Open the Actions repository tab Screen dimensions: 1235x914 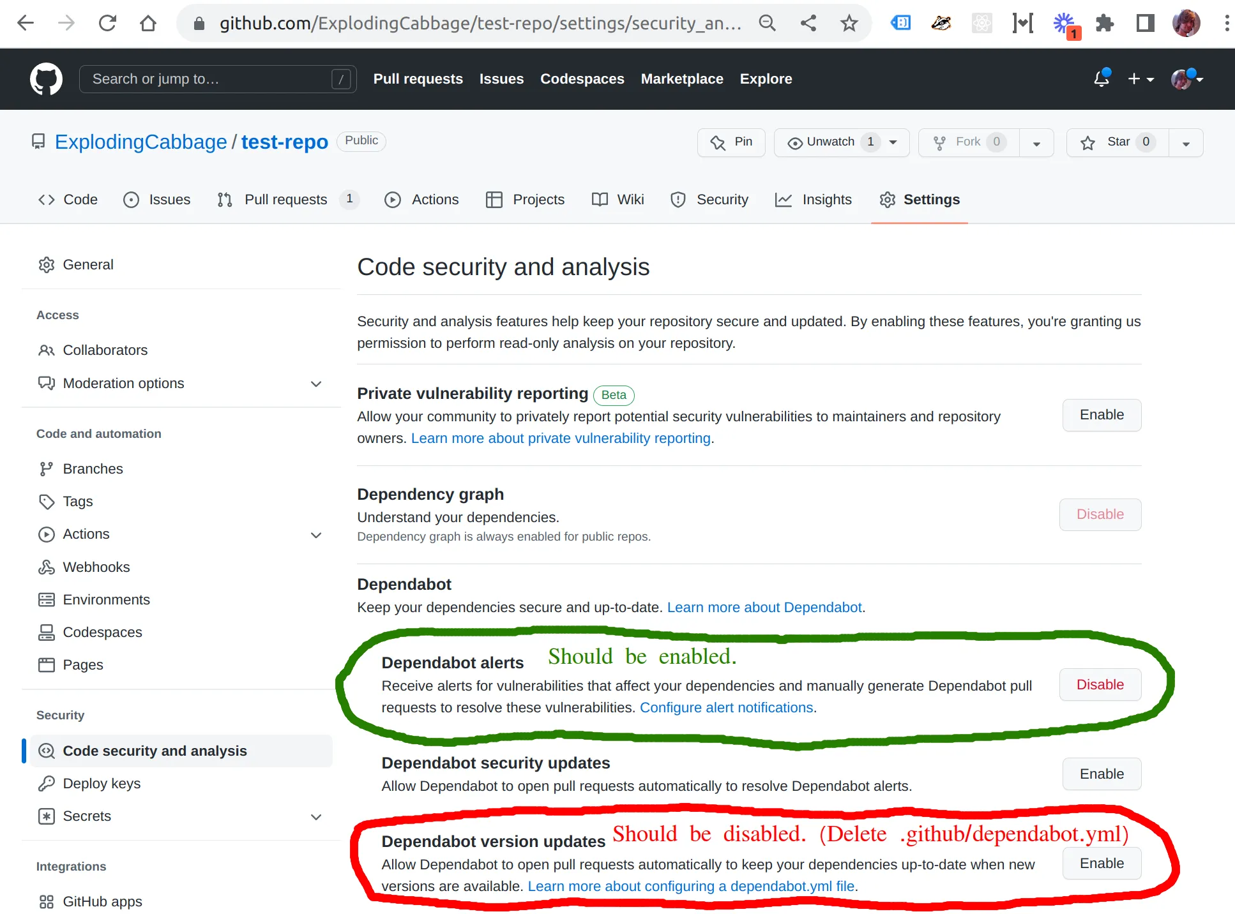tap(421, 200)
